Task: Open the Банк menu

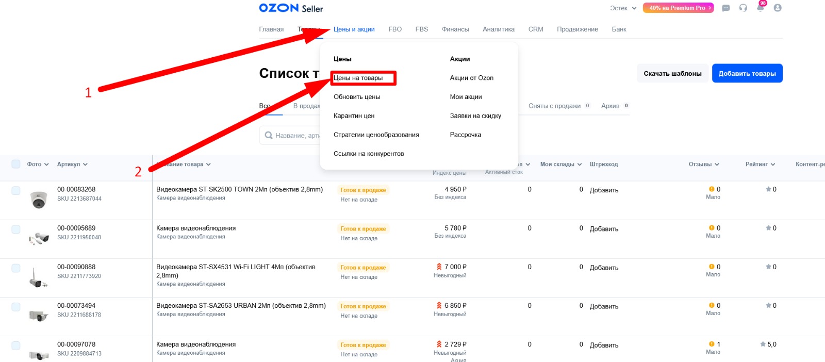Action: 619,29
